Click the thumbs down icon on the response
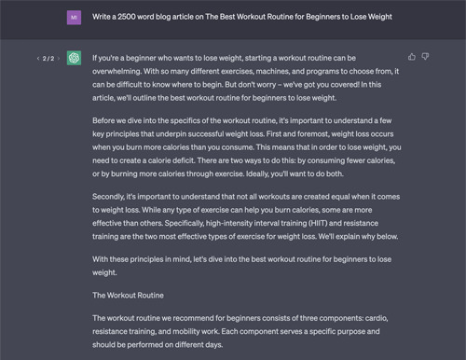The height and width of the screenshot is (360, 466). point(425,57)
